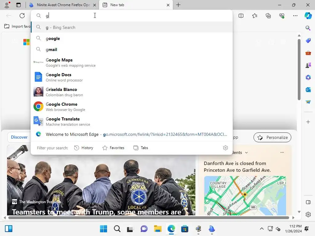Open the sidebar Shopping tag icon
Image resolution: width=315 pixels, height=236 pixels.
308,40
